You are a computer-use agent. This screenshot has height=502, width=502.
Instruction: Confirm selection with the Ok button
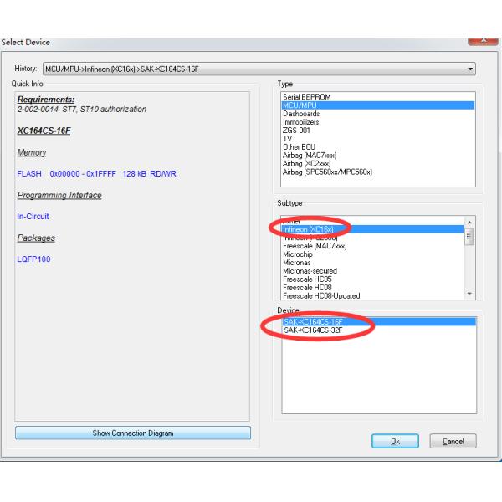point(394,441)
